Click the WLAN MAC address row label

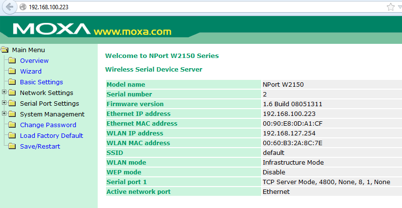coord(138,143)
